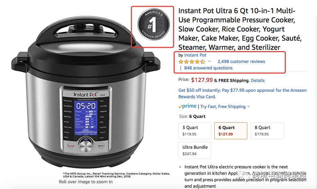Click the Get $50 off instantly offer
This screenshot has width=317, height=189.
pos(242,93)
